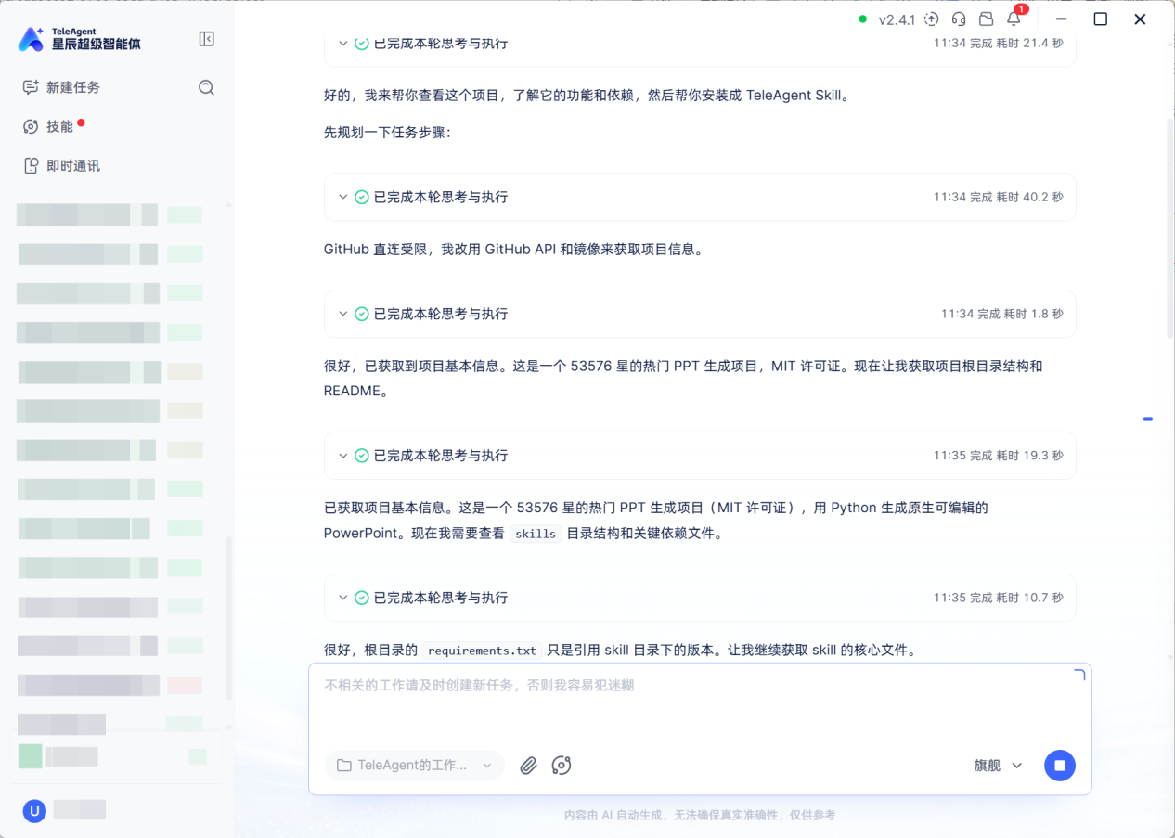Viewport: 1175px width, 838px height.
Task: Click the workspace folder icon in input bar
Action: (344, 766)
